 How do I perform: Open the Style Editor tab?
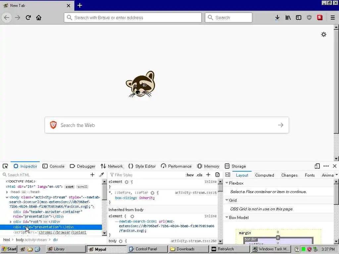click(x=142, y=166)
